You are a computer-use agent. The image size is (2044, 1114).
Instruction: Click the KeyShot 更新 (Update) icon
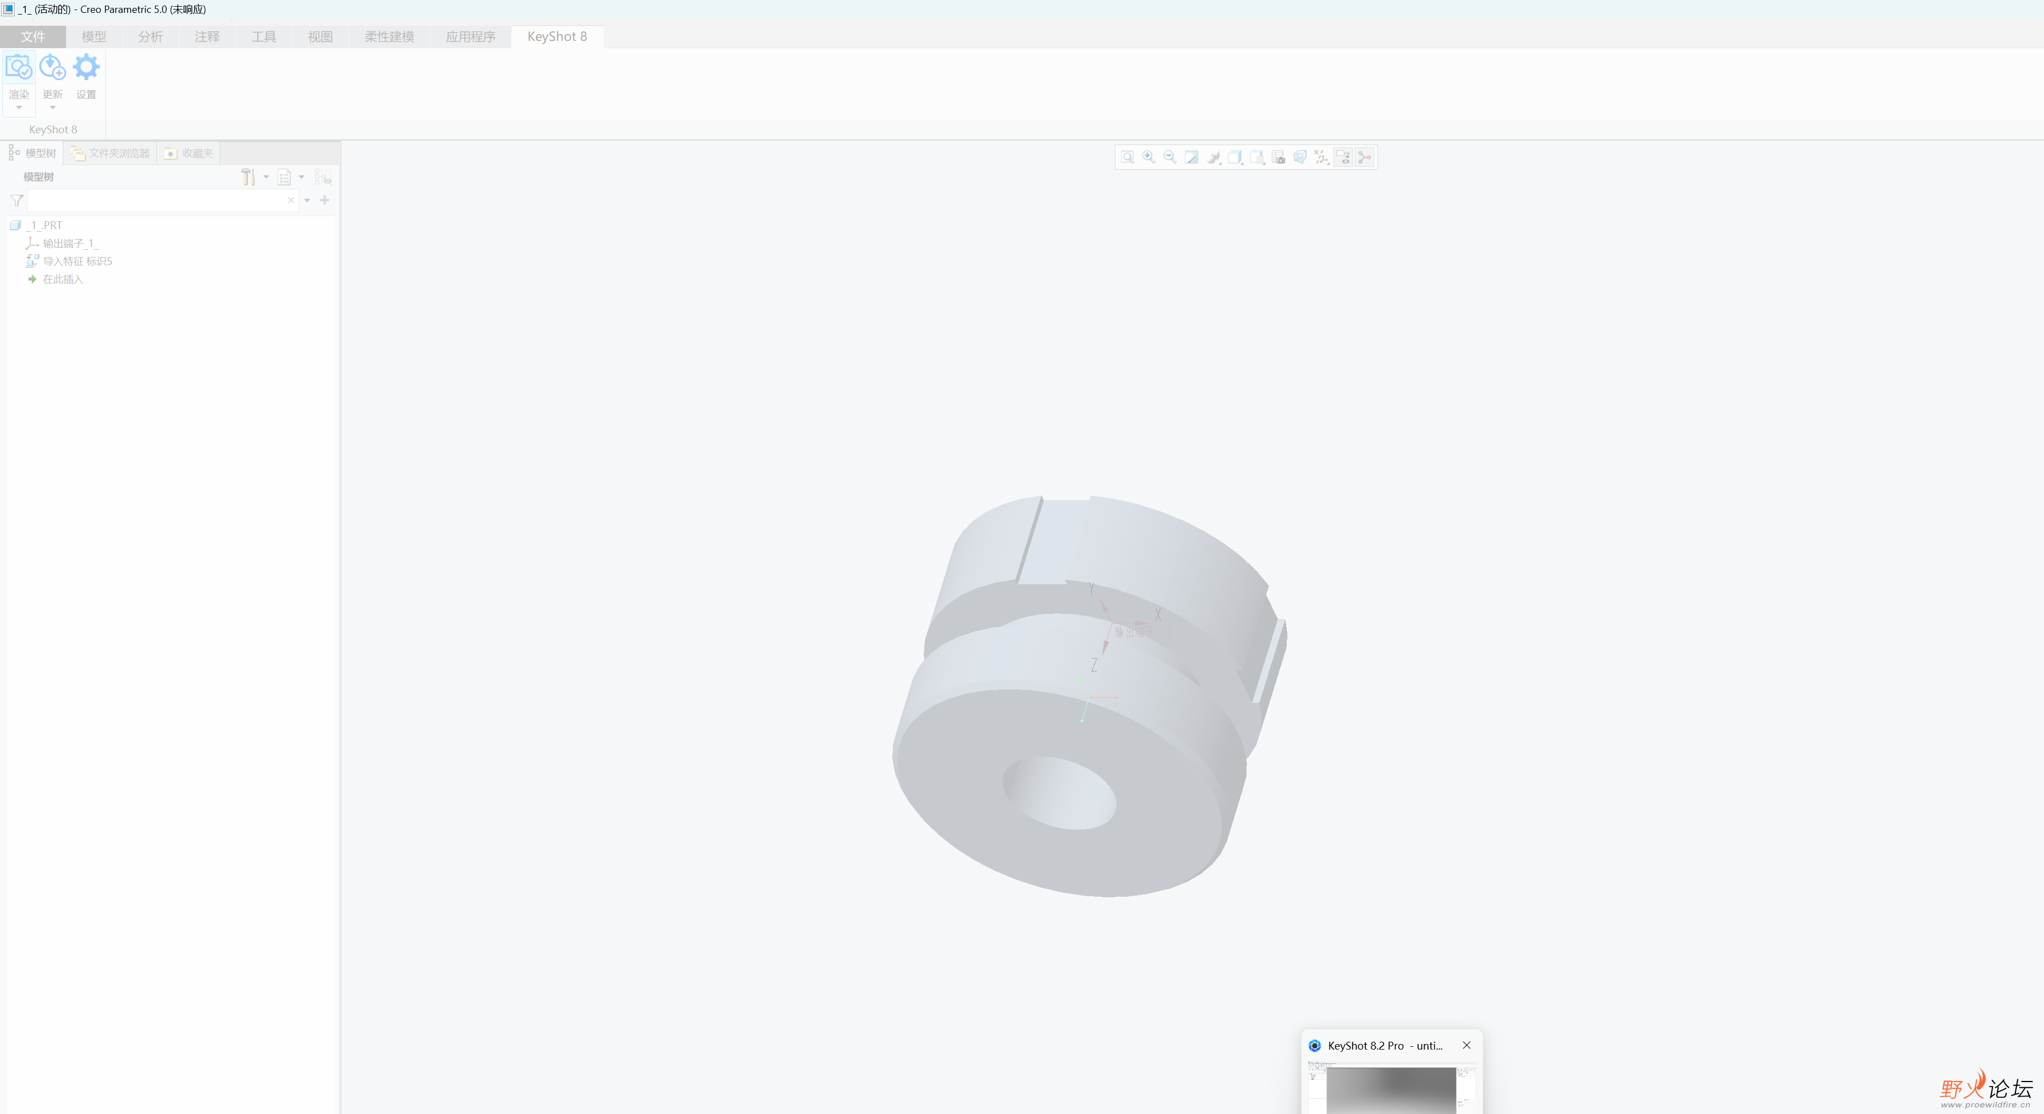pos(52,68)
